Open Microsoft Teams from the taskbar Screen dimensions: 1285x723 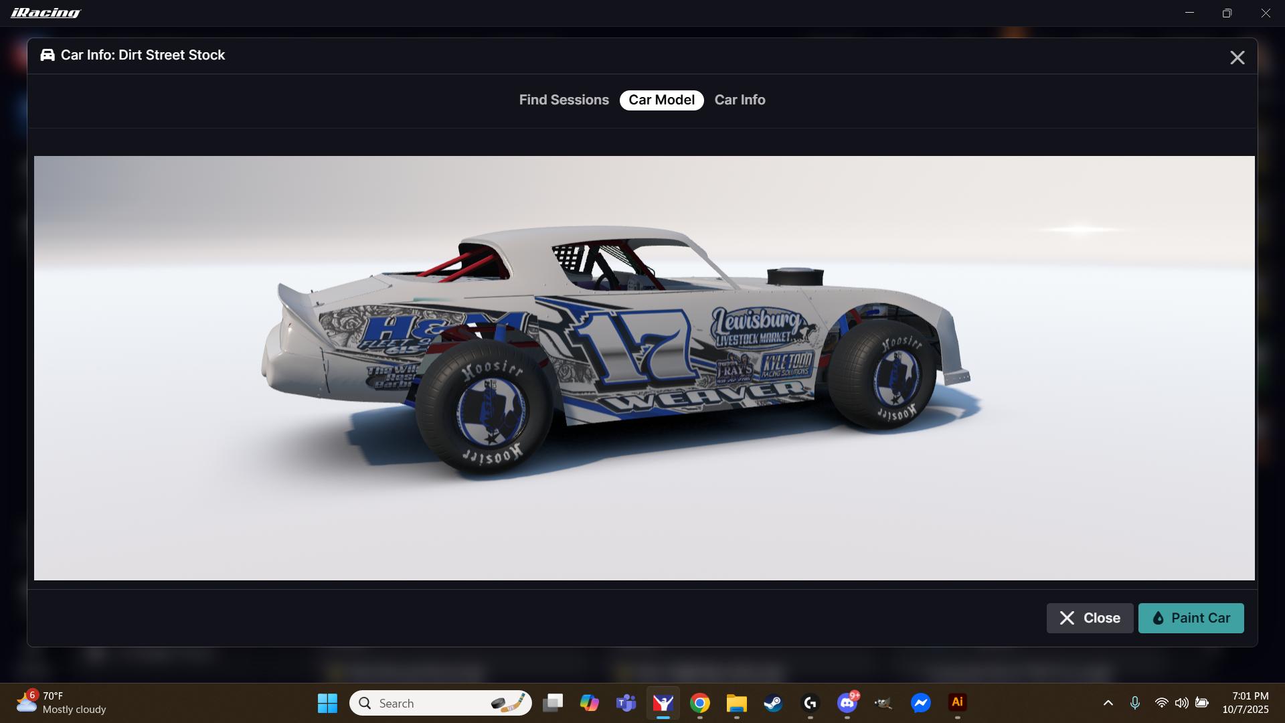coord(626,704)
